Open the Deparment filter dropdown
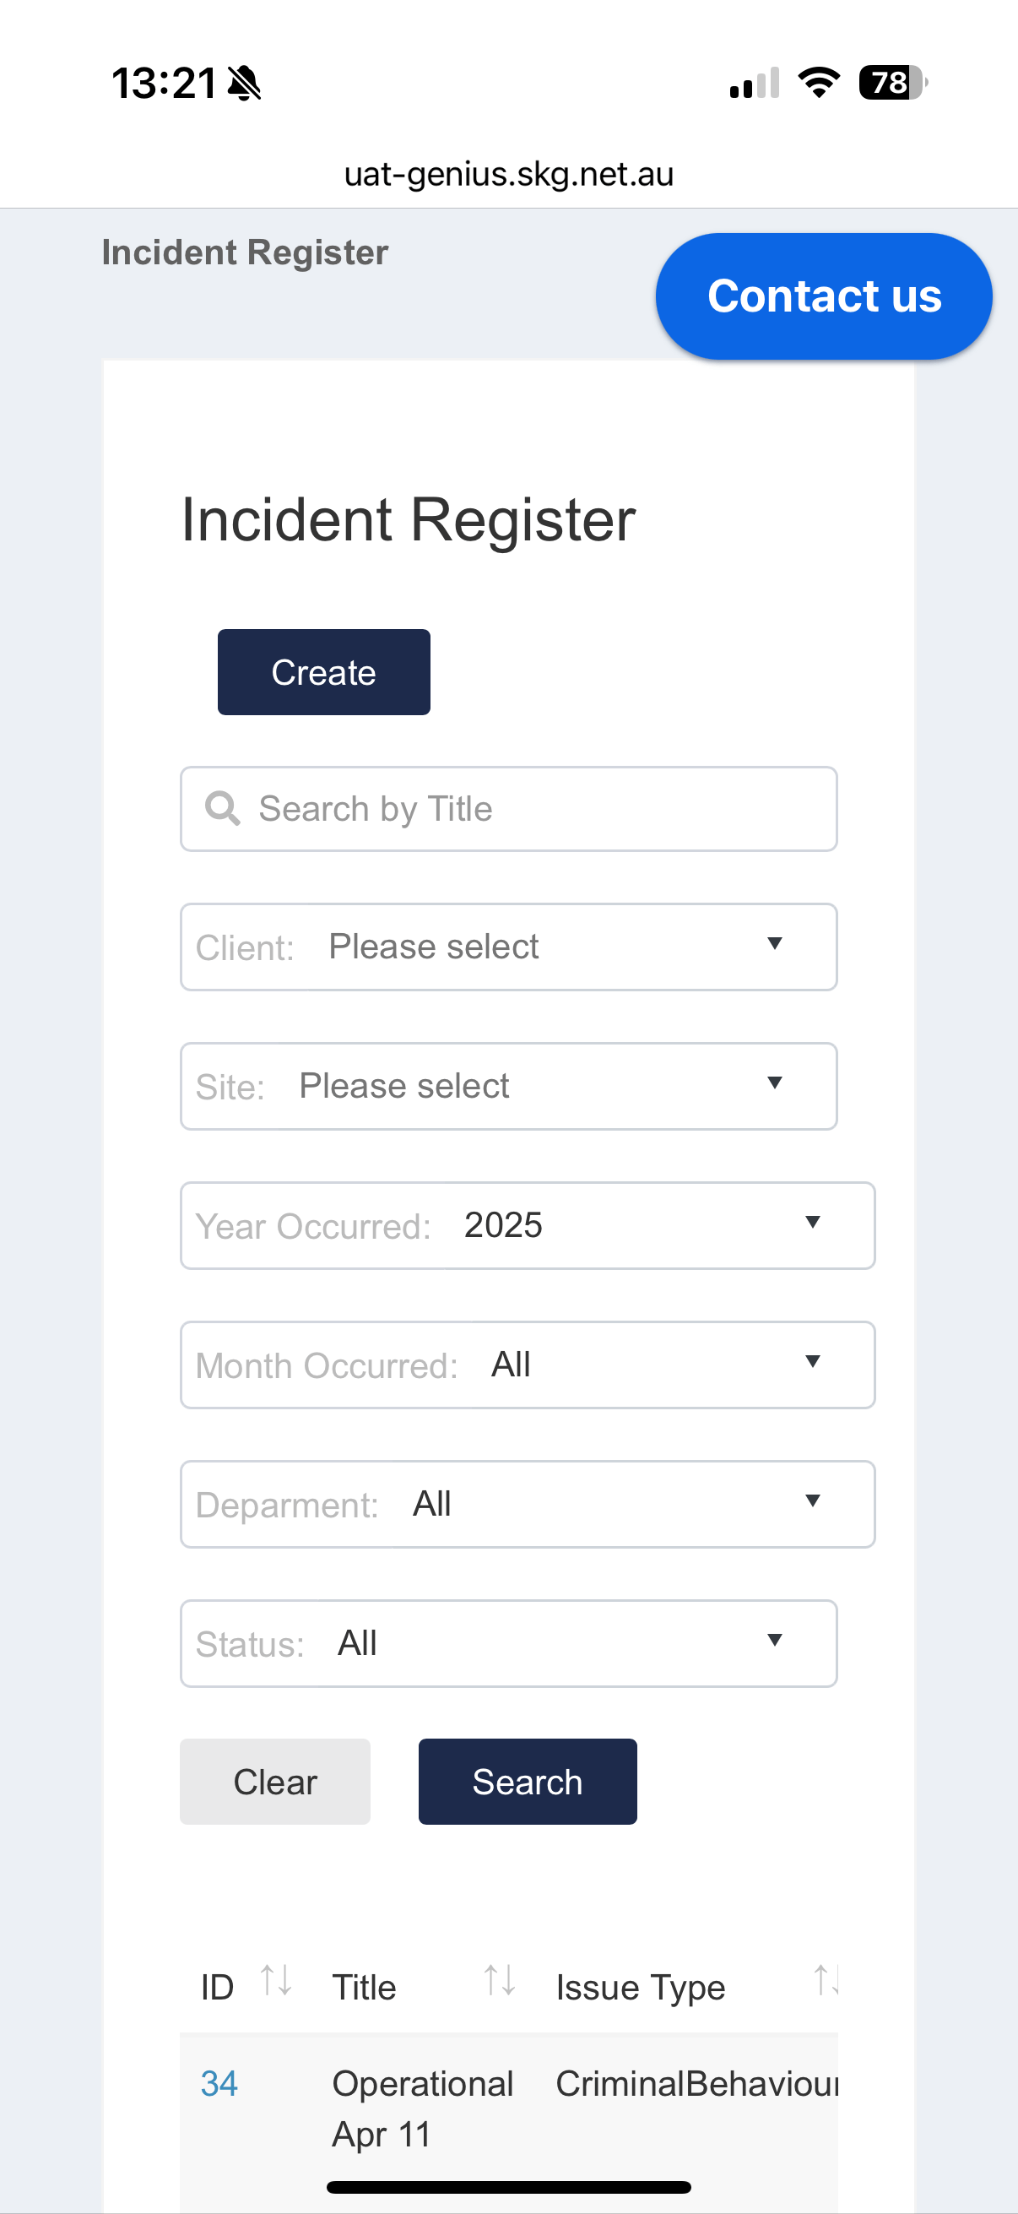This screenshot has height=2214, width=1018. pos(528,1504)
